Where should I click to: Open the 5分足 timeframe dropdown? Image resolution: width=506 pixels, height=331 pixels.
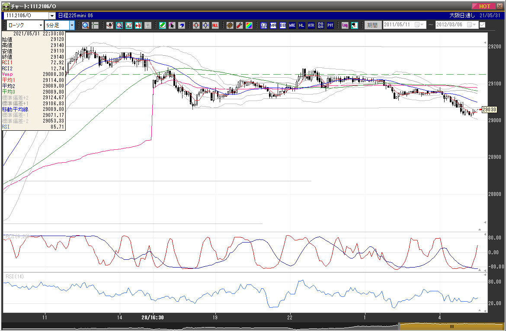click(72, 25)
